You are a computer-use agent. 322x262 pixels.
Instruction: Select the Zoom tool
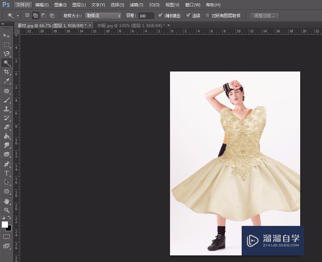pos(6,210)
